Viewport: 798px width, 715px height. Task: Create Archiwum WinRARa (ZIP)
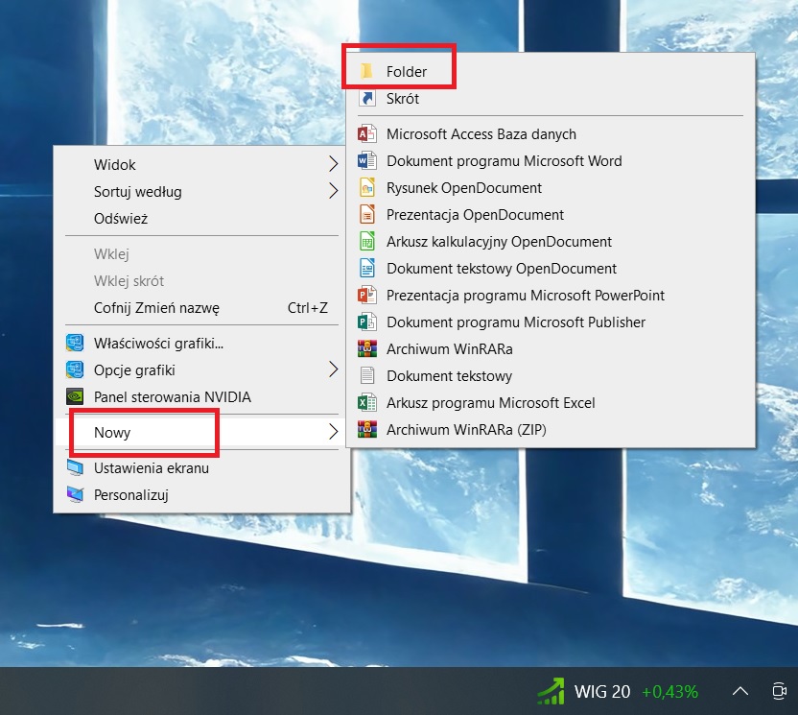point(551,430)
